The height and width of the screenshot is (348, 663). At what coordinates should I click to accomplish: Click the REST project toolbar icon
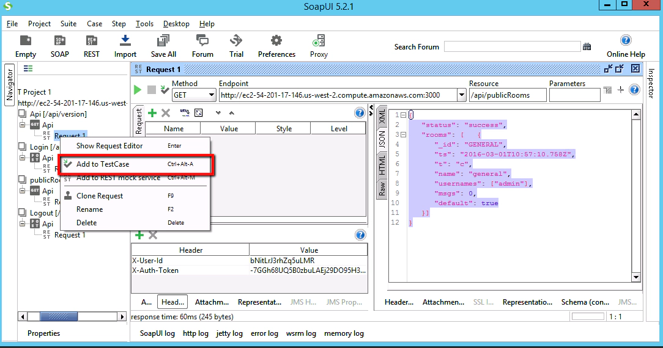91,46
